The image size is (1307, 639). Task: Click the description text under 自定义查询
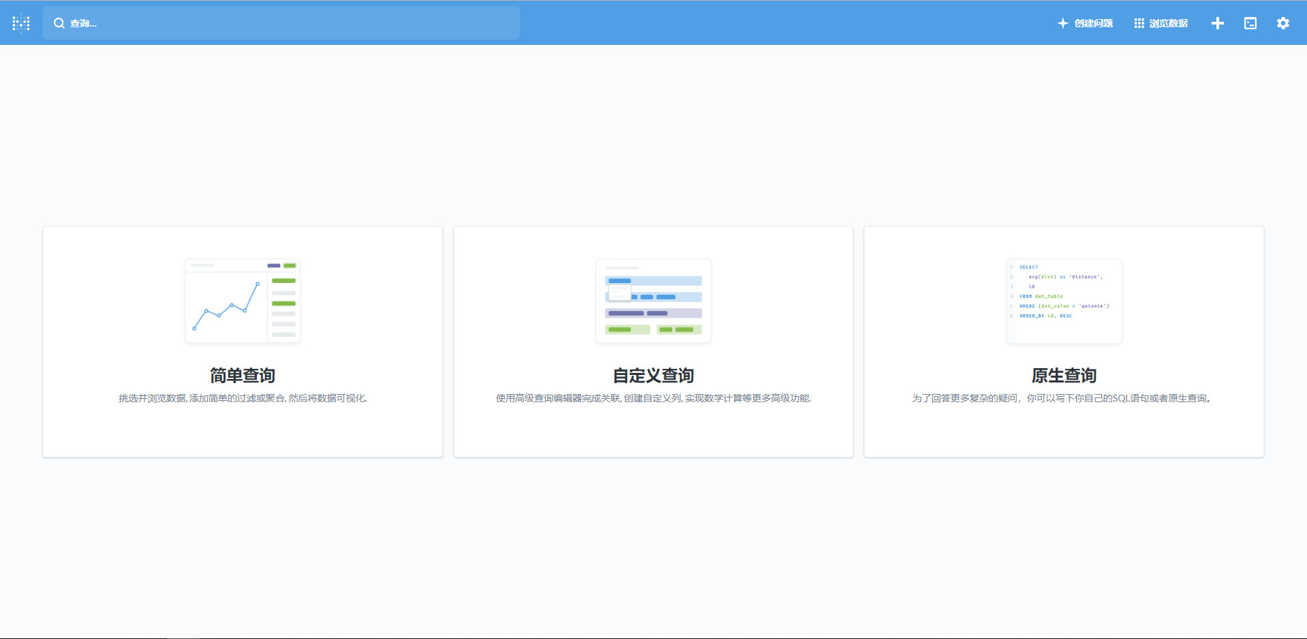point(652,397)
